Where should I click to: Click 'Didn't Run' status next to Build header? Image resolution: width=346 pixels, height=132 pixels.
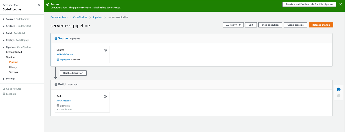(72, 85)
